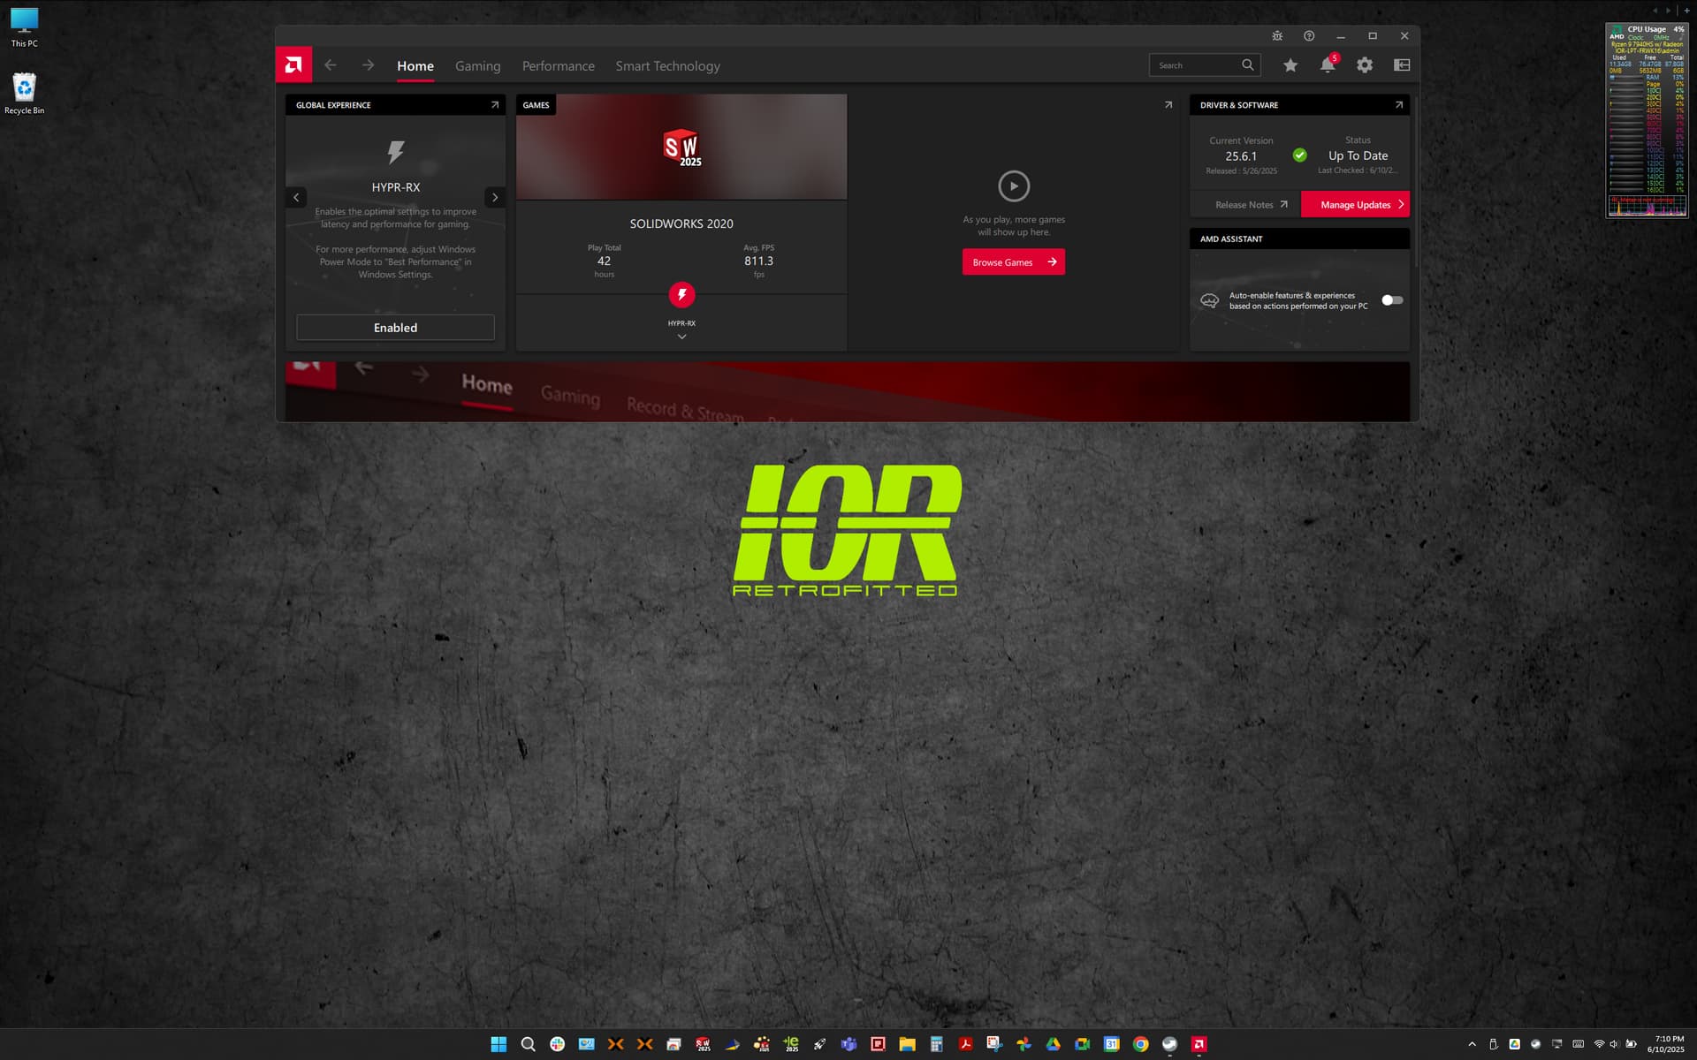Open Windows taskbar search
The height and width of the screenshot is (1060, 1697).
(528, 1044)
